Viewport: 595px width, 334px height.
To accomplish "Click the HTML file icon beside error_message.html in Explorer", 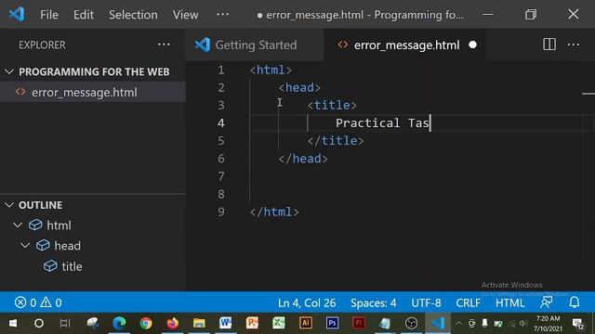I will point(20,92).
